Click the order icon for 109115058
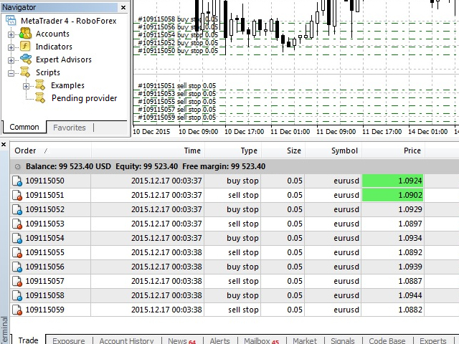Viewport: 459px width, 344px height. tap(17, 295)
